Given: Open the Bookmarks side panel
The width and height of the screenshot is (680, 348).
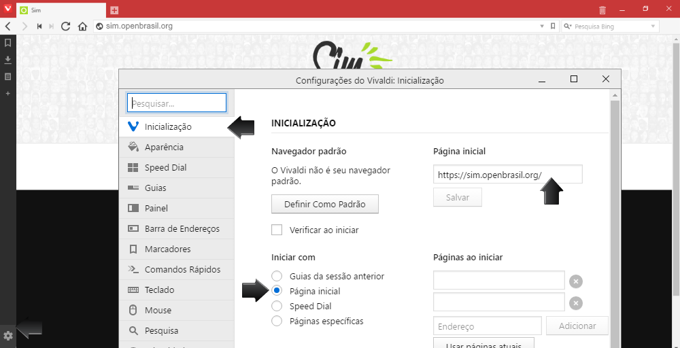Looking at the screenshot, I should click(7, 42).
